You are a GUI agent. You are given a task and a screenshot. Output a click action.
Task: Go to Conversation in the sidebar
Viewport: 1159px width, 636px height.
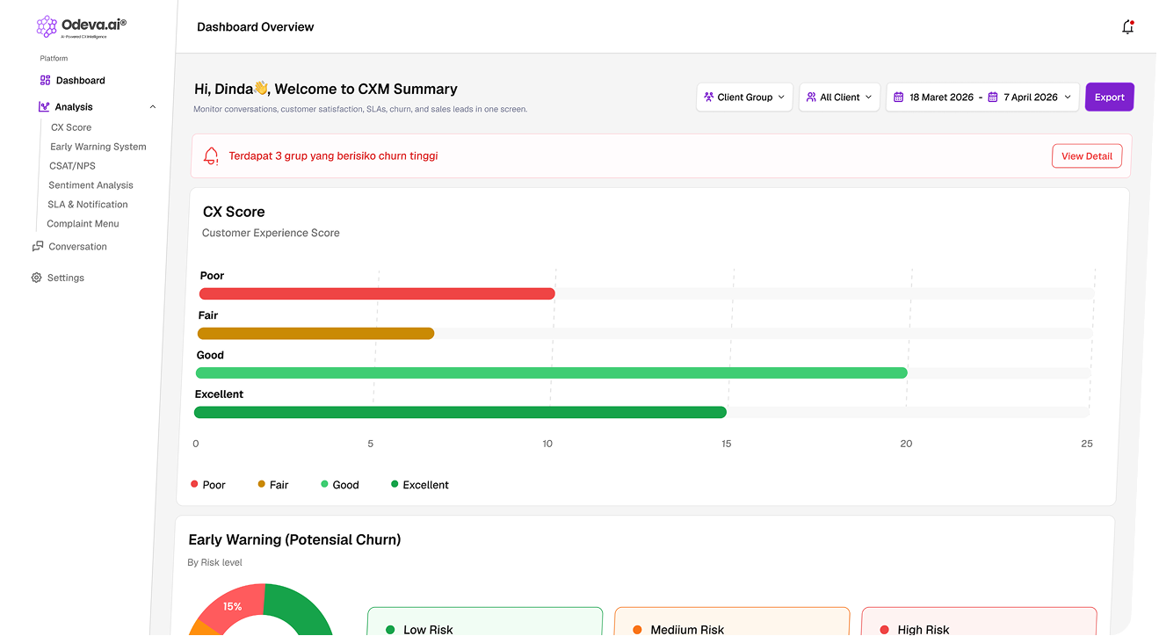click(x=78, y=247)
